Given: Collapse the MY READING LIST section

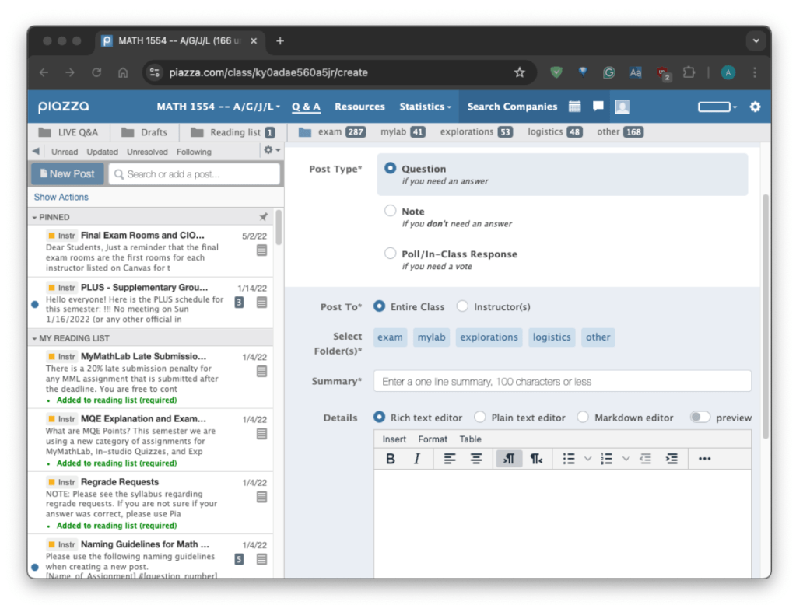Looking at the screenshot, I should (34, 338).
